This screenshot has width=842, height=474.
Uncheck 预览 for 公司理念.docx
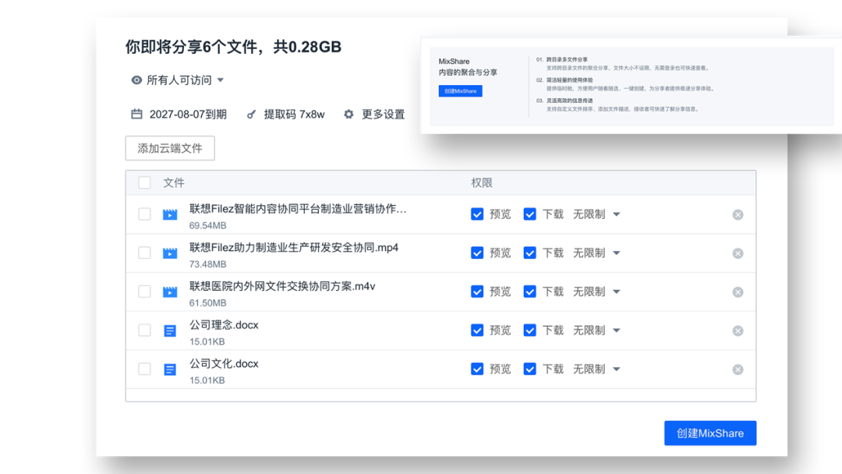477,330
